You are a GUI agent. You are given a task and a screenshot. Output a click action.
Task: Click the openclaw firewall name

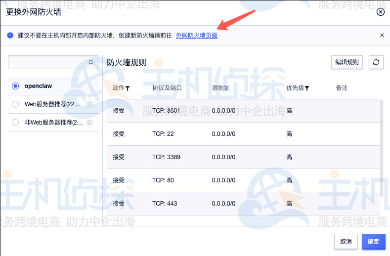click(38, 86)
